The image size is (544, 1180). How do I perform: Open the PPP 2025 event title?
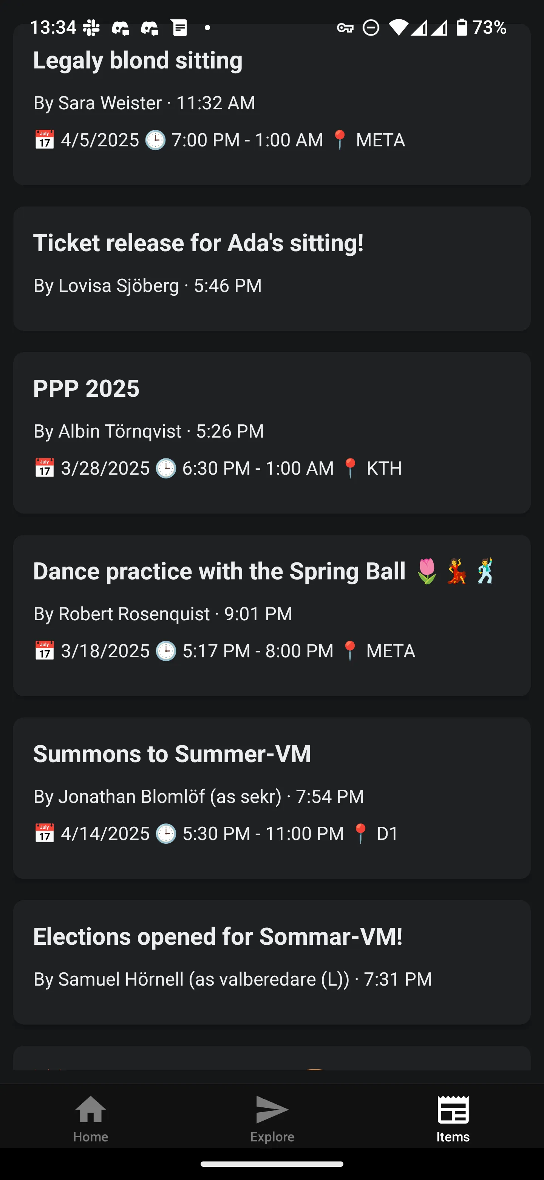tap(86, 388)
